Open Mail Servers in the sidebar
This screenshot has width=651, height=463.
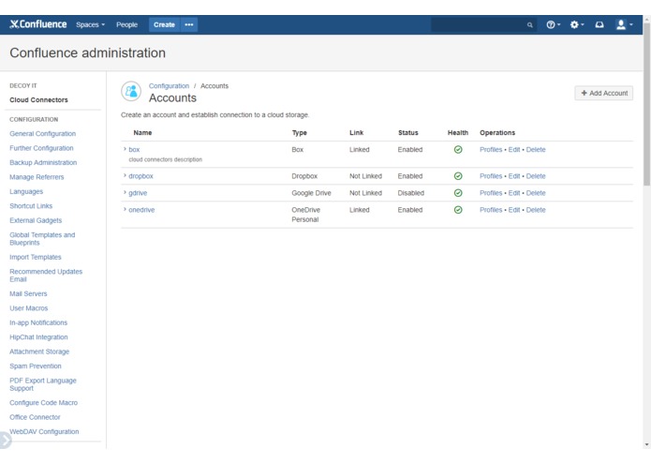[x=28, y=294]
